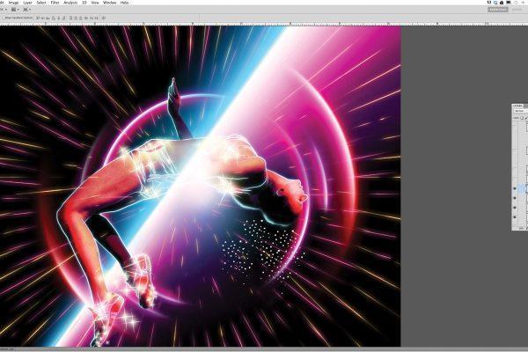The width and height of the screenshot is (528, 352).
Task: Click the Lock Transparent Pixels icon
Action: 522,118
